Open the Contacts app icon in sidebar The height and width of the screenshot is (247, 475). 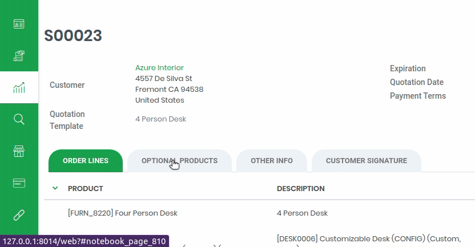(19, 24)
